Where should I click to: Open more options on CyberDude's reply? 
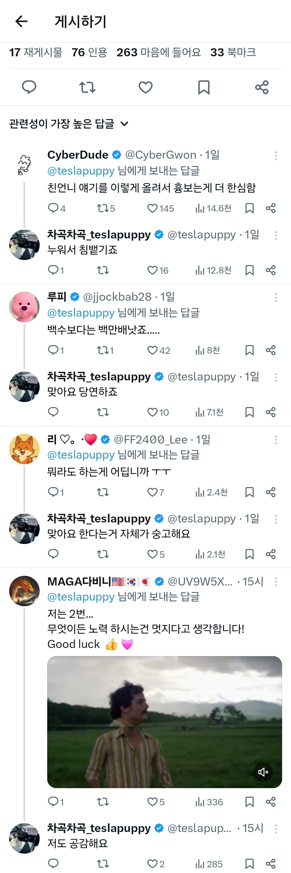[276, 155]
